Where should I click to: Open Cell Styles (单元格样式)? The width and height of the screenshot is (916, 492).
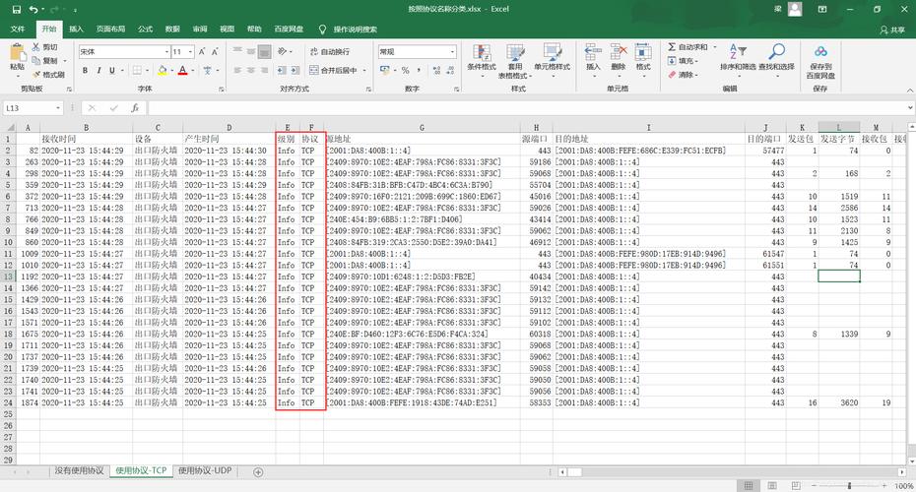552,60
